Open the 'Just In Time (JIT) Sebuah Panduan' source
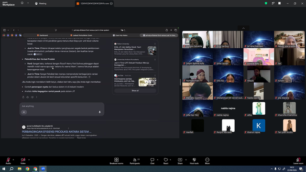The height and width of the screenshot is (172, 306). pyautogui.click(x=135, y=65)
